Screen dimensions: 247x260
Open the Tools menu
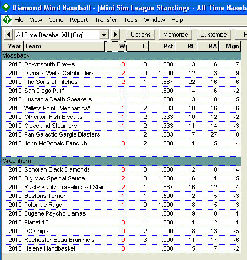point(131,20)
